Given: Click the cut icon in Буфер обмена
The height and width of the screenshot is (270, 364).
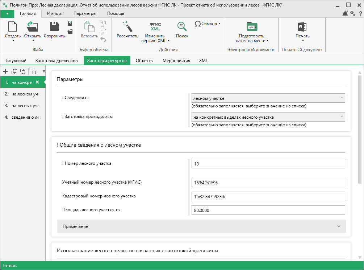Looking at the screenshot, I should click(x=103, y=32).
